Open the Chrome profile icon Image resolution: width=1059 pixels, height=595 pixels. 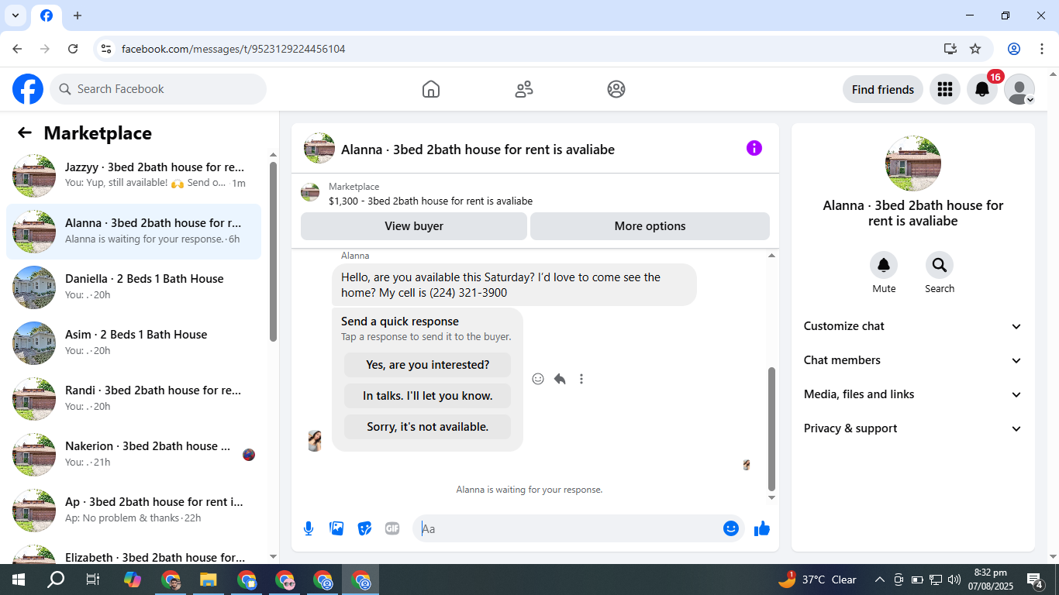click(1014, 49)
